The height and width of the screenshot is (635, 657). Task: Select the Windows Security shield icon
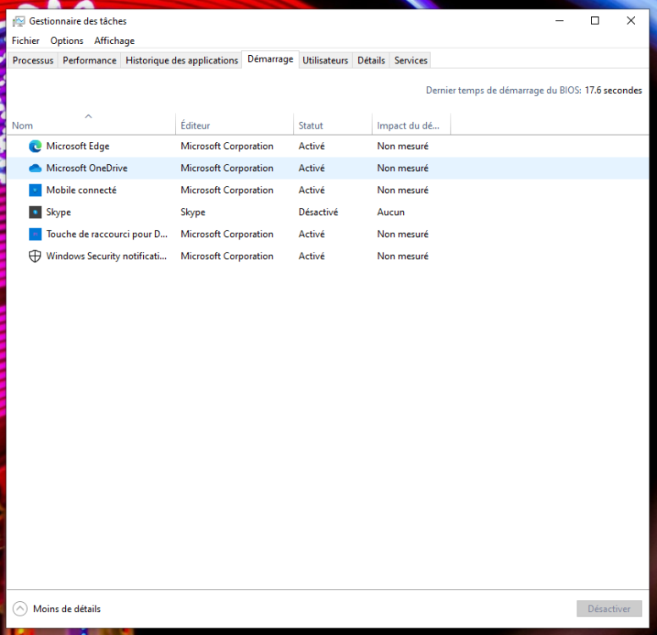[36, 256]
